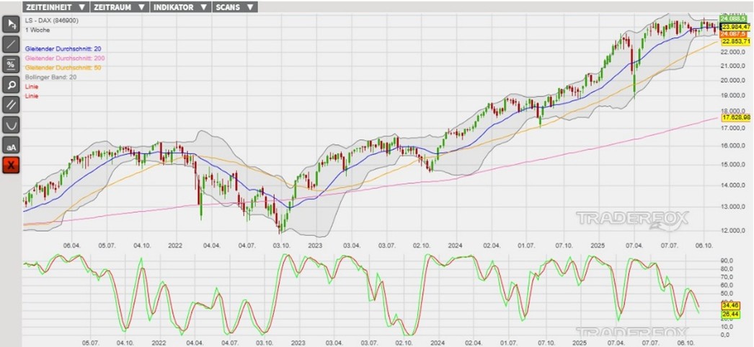Select the cursor pointer tool
The width and height of the screenshot is (754, 347).
coord(12,25)
